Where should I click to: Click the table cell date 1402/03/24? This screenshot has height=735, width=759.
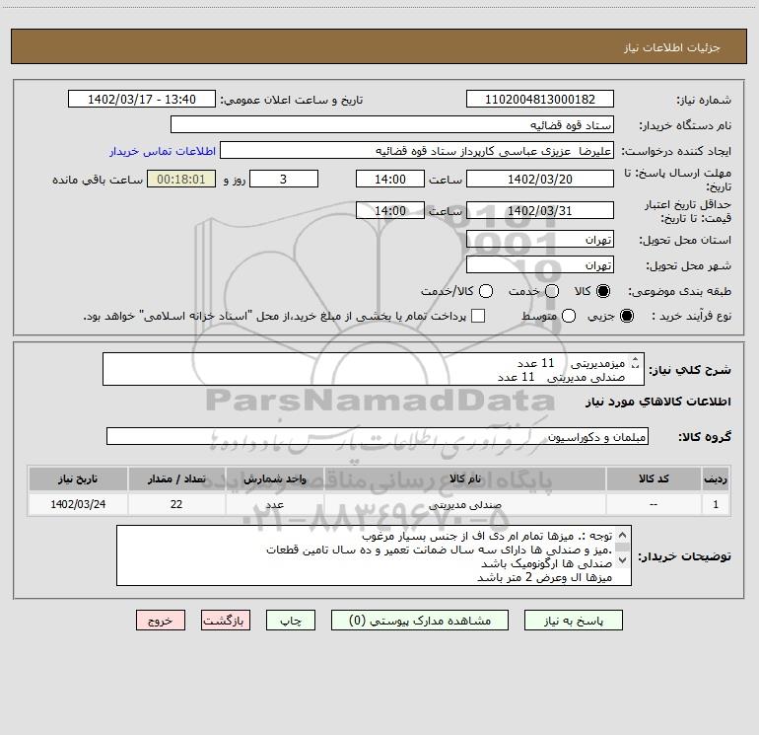tap(78, 504)
